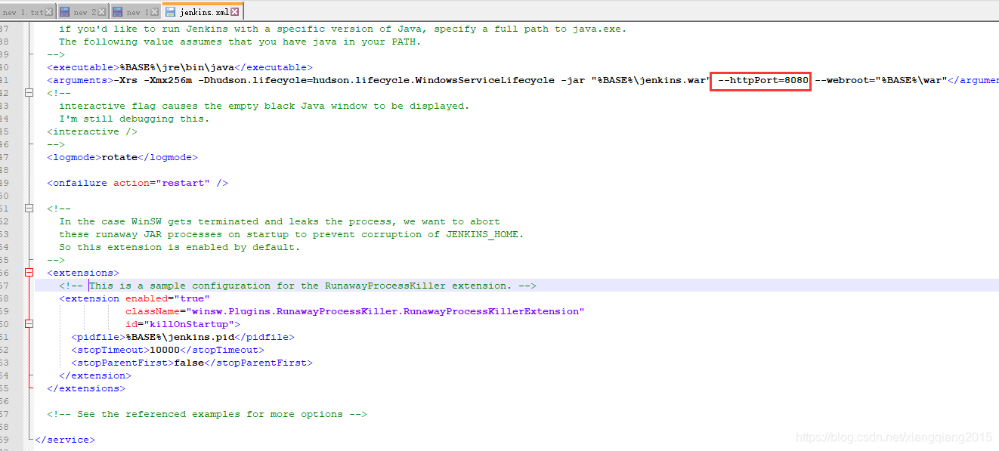Click the pidfile jenkins.pid line

183,337
